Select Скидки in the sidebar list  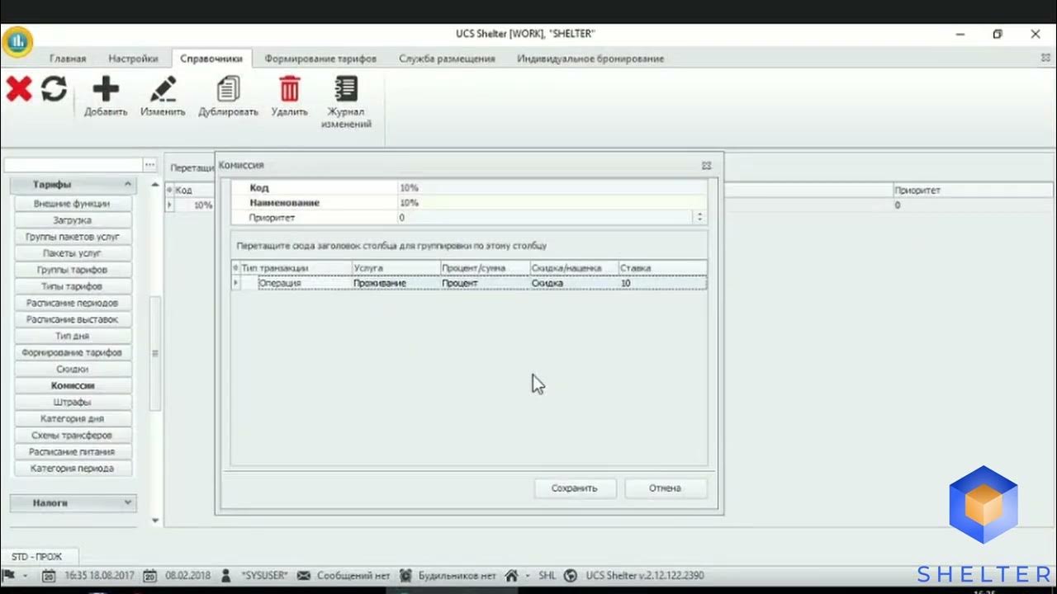[73, 369]
